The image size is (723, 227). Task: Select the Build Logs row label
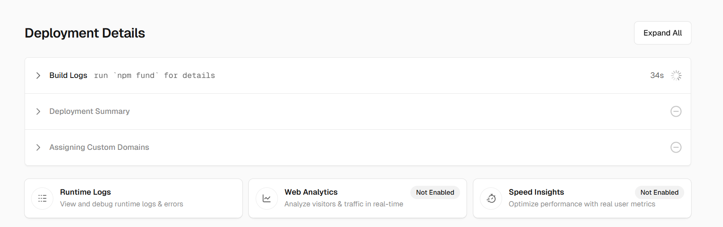68,76
